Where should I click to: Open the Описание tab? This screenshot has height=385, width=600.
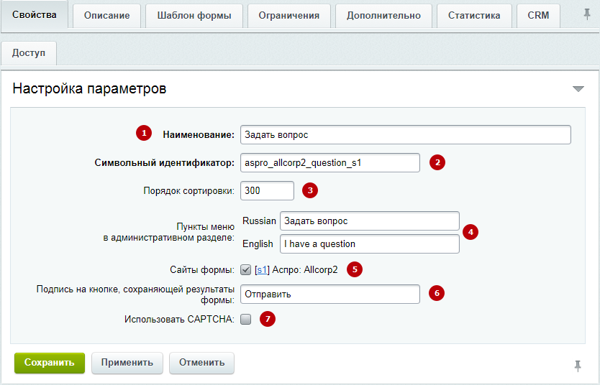106,16
